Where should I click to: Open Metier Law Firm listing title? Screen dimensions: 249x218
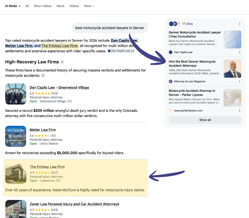(43, 130)
